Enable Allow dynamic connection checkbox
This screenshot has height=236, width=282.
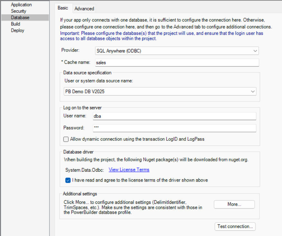click(x=66, y=139)
